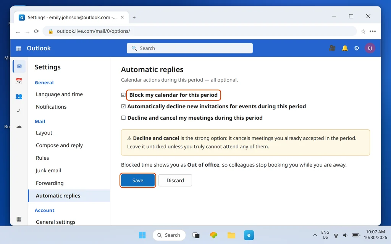Open the clock showing 10:07 AM
Viewport: 391px width, 244px height.
point(375,235)
